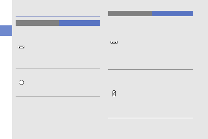Image resolution: width=208 pixels, height=139 pixels.
Task: Click the divider line below end-call key row
Action: click(150, 70)
